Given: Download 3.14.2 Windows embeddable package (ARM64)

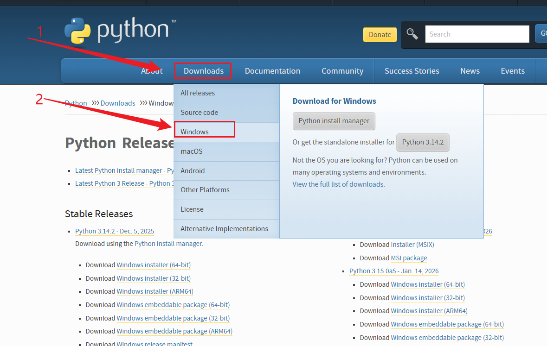Looking at the screenshot, I should click(x=174, y=331).
